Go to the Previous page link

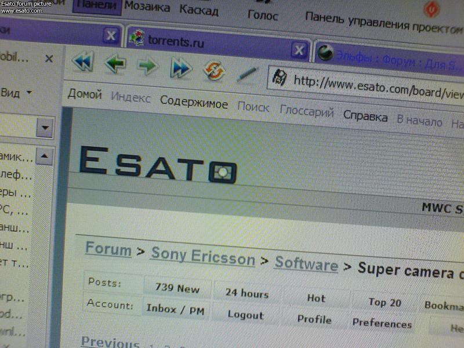point(110,342)
